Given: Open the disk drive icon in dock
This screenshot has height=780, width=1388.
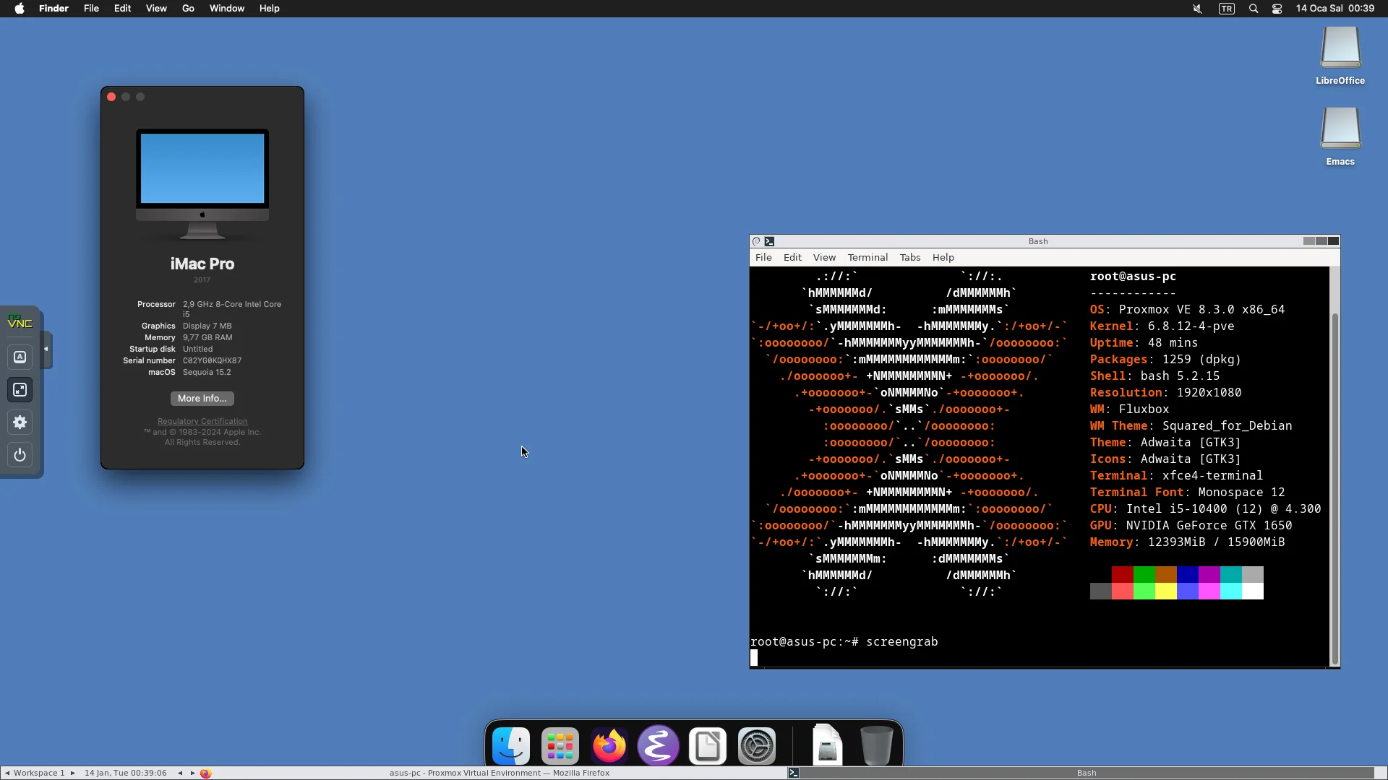Looking at the screenshot, I should [827, 744].
